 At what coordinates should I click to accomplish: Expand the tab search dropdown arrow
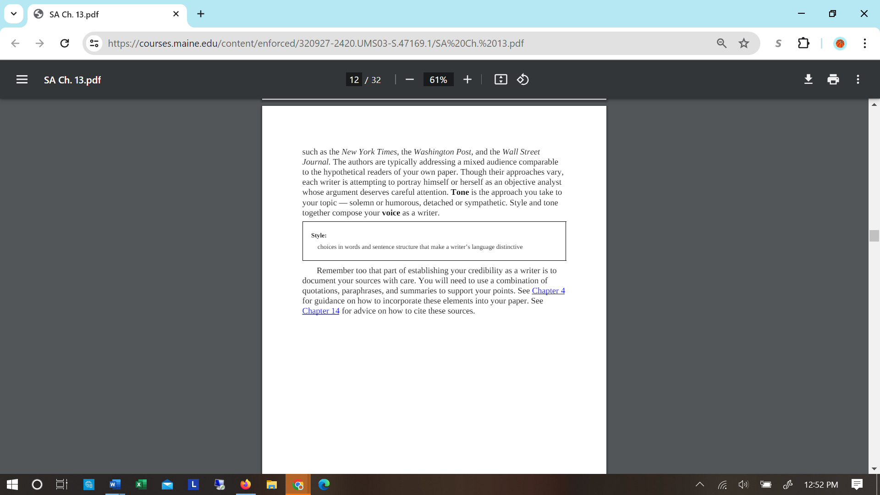coord(14,14)
